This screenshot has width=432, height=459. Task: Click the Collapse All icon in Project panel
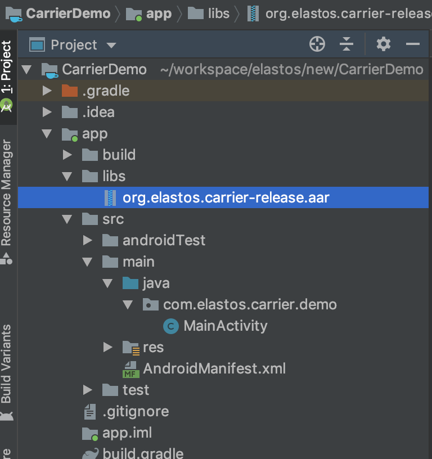point(346,44)
